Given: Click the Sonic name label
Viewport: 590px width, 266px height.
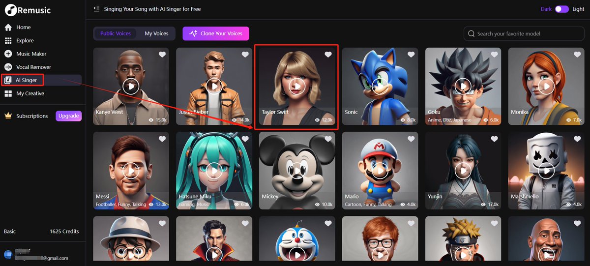Looking at the screenshot, I should [352, 112].
